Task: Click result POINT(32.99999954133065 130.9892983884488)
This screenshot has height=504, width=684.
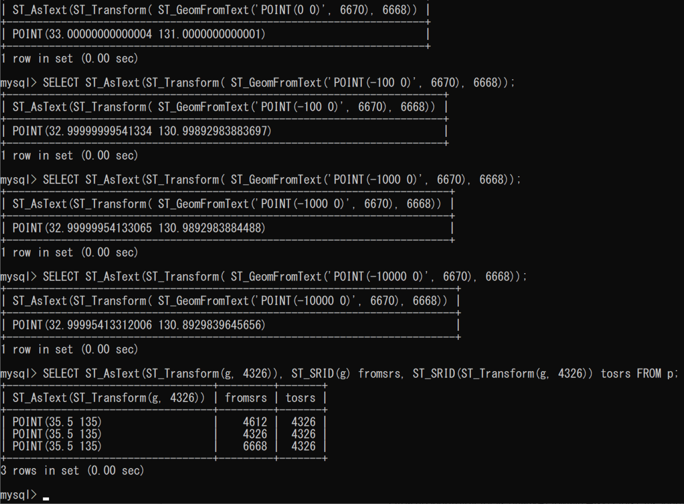Action: pyautogui.click(x=139, y=228)
